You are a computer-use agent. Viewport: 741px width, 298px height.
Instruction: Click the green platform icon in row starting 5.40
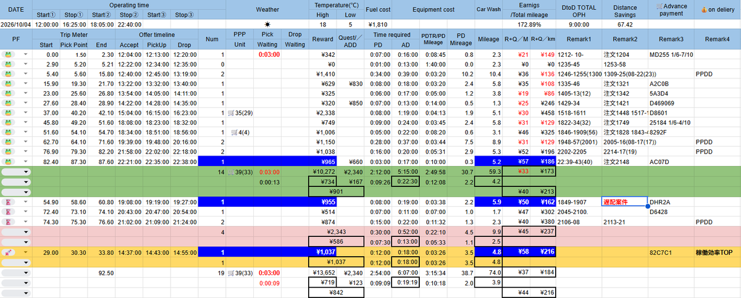(x=9, y=73)
